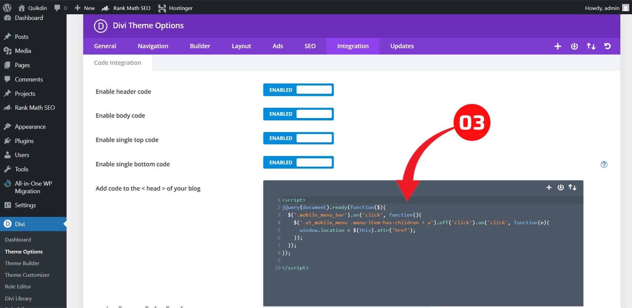
Task: Open the Plugins menu
Action: point(24,141)
